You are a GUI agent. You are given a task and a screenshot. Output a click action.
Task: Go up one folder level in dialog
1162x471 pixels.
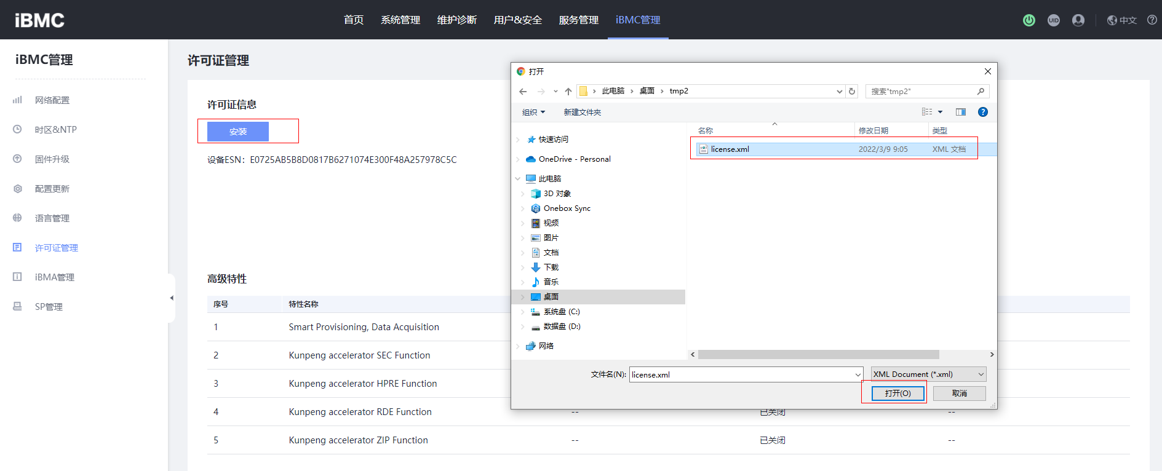(568, 92)
